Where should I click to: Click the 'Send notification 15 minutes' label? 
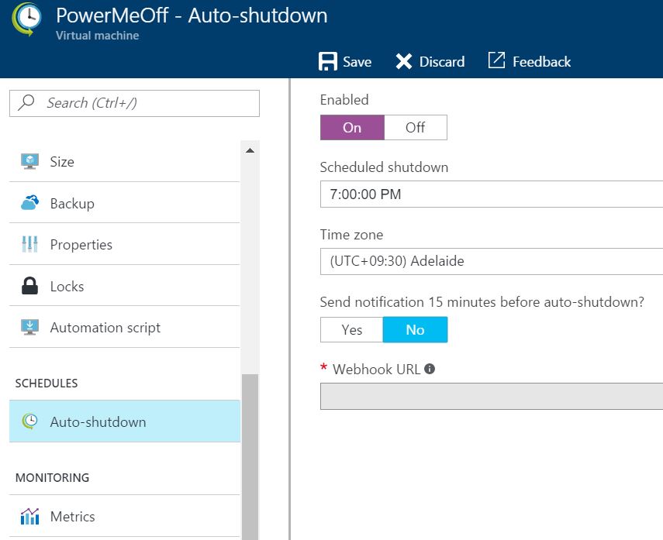point(482,301)
